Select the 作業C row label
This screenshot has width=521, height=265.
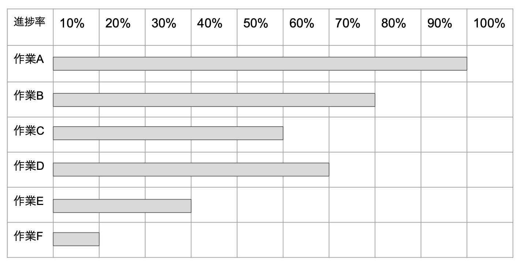pos(29,131)
